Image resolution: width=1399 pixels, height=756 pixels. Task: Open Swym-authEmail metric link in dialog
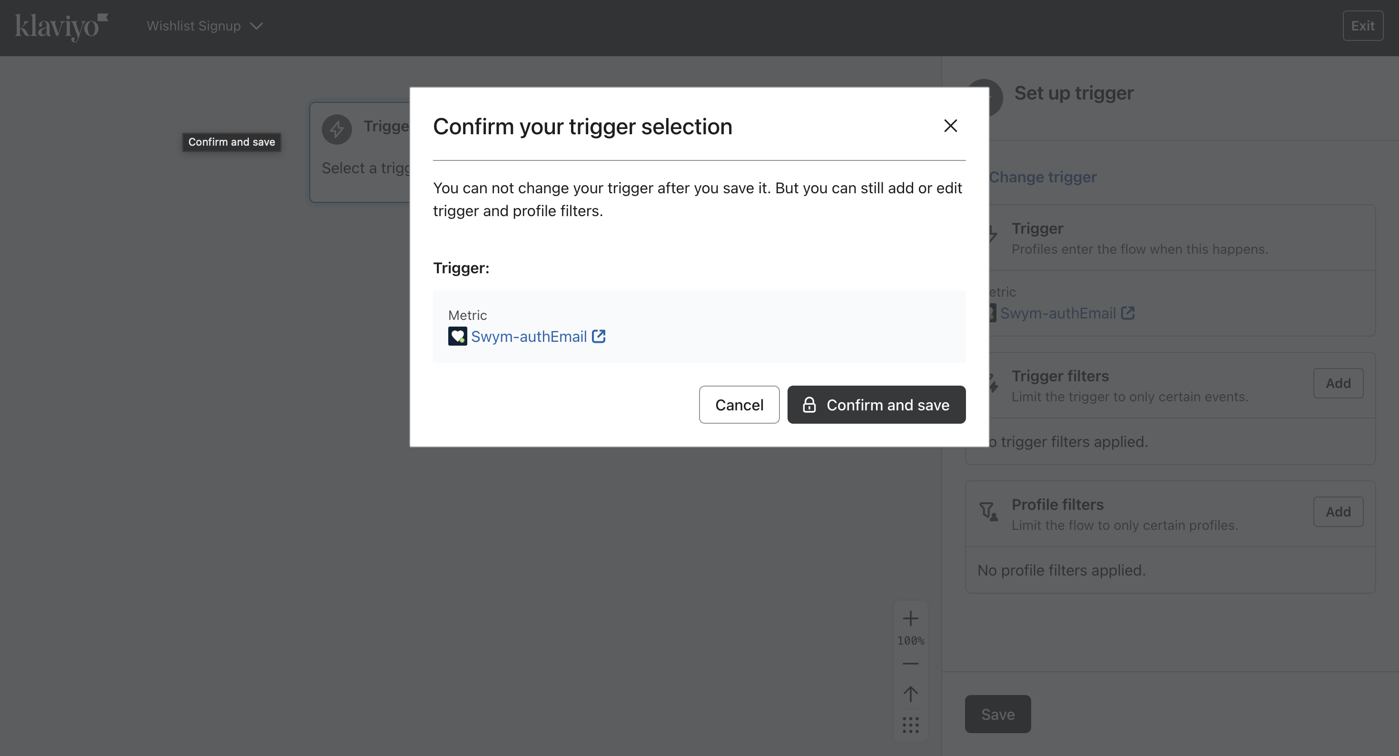[528, 337]
